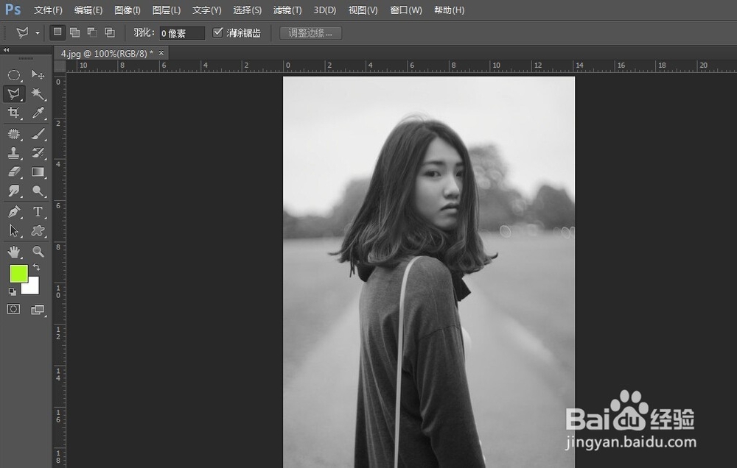Image resolution: width=737 pixels, height=468 pixels.
Task: Select the Eyedropper tool
Action: [x=38, y=113]
